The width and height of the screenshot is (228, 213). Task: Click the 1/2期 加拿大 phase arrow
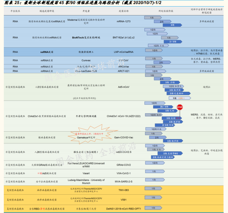(x=173, y=86)
